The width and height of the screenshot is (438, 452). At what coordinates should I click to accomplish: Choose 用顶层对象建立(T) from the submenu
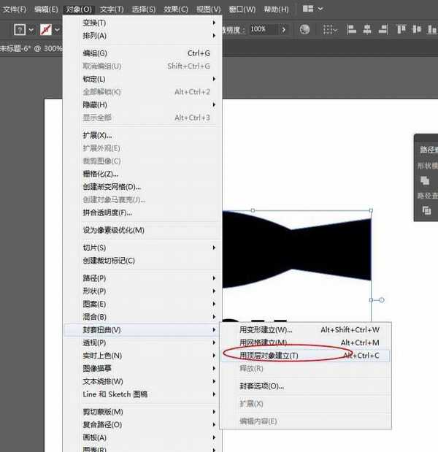pyautogui.click(x=269, y=356)
